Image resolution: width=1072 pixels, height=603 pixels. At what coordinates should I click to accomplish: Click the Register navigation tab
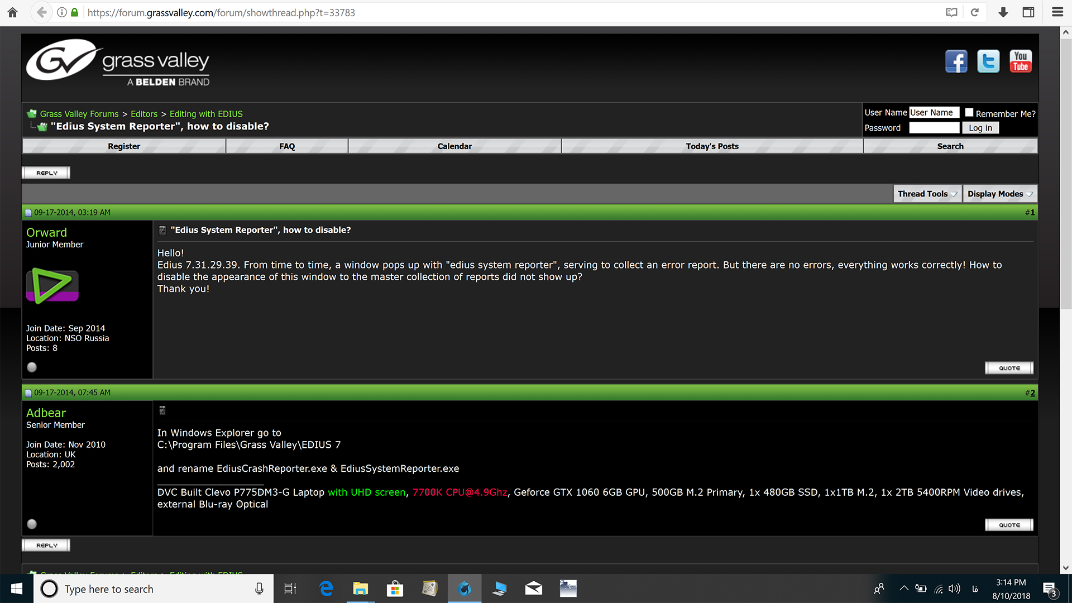tap(123, 146)
